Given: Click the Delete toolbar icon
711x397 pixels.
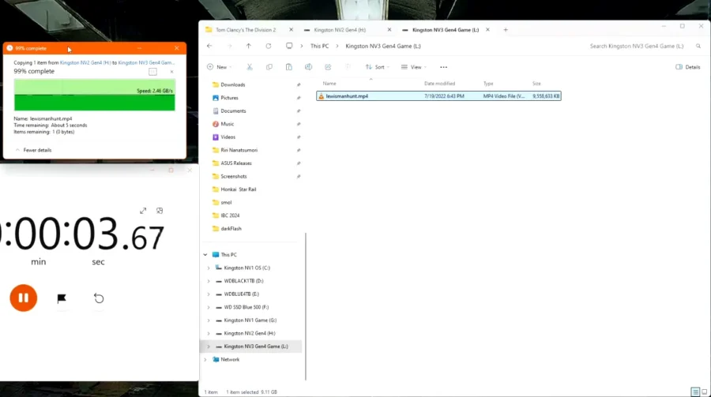Looking at the screenshot, I should coord(348,67).
